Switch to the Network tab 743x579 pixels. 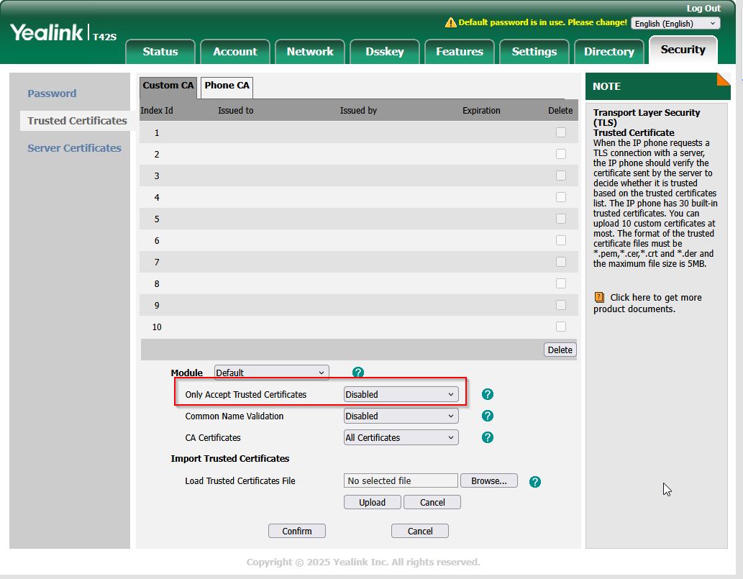(310, 52)
